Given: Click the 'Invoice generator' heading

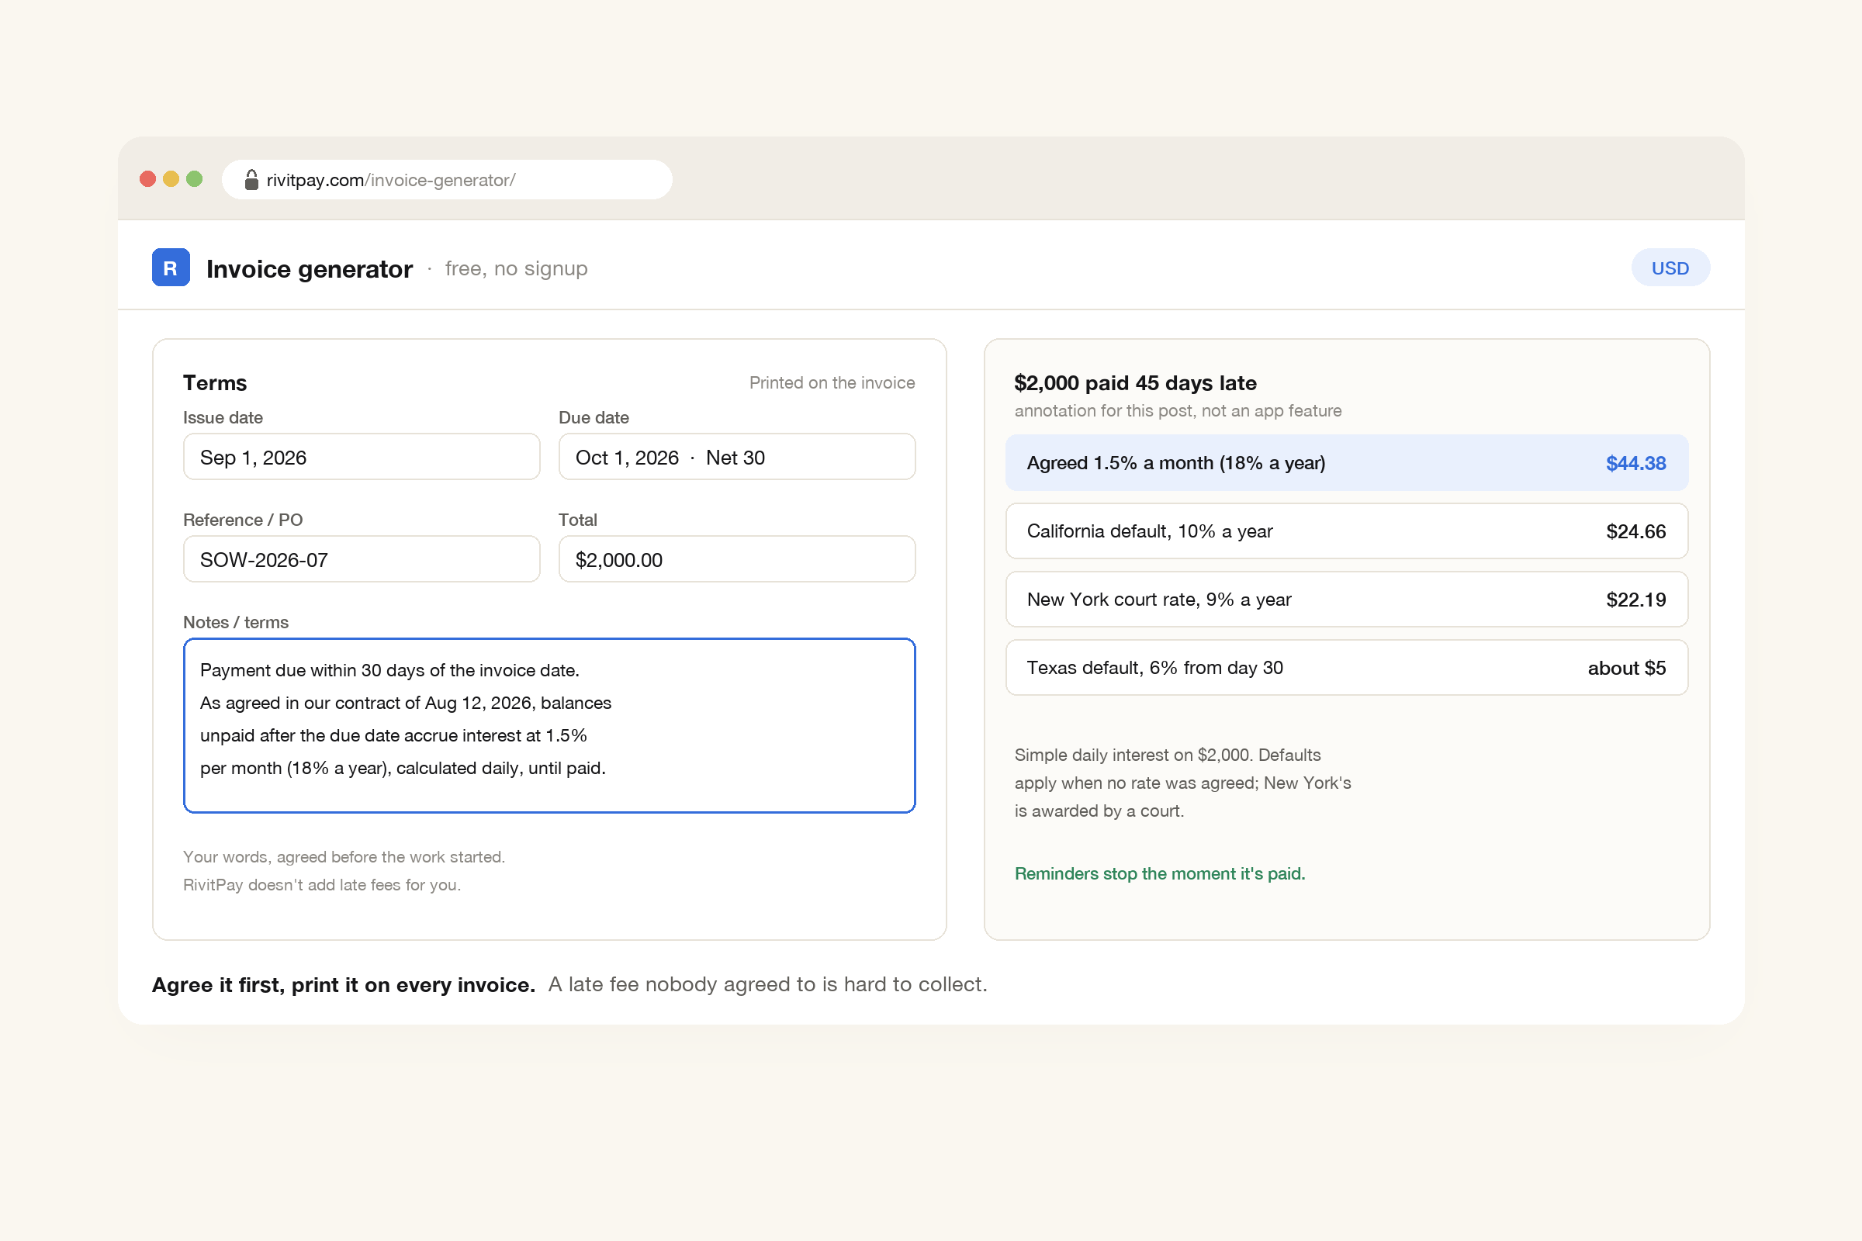Looking at the screenshot, I should pos(310,268).
